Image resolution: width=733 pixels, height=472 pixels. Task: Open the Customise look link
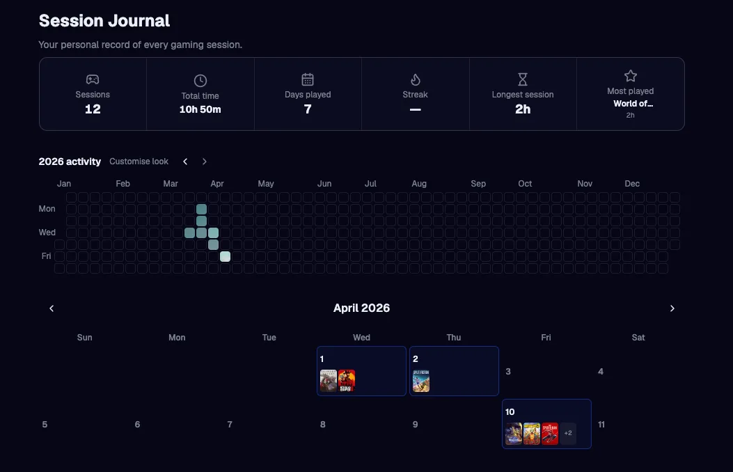coord(139,162)
